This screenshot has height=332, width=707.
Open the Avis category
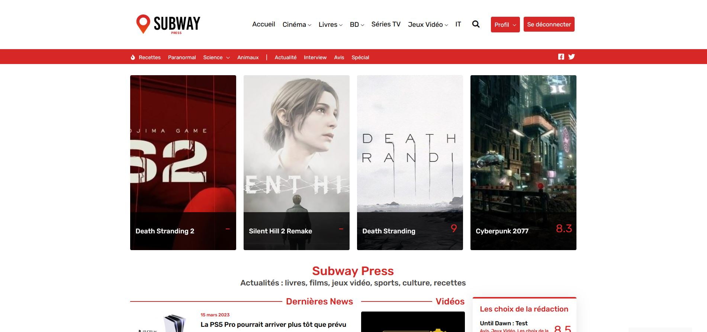pyautogui.click(x=339, y=57)
